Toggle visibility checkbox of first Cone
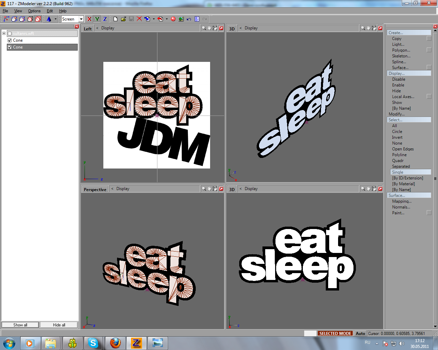438x350 pixels. [x=10, y=40]
